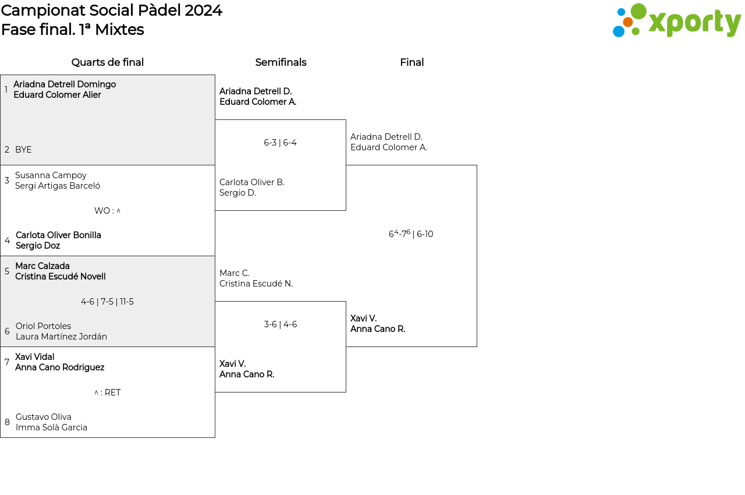The width and height of the screenshot is (745, 495).
Task: Open Gustavo Oliva and Imma Solà pair
Action: point(51,422)
